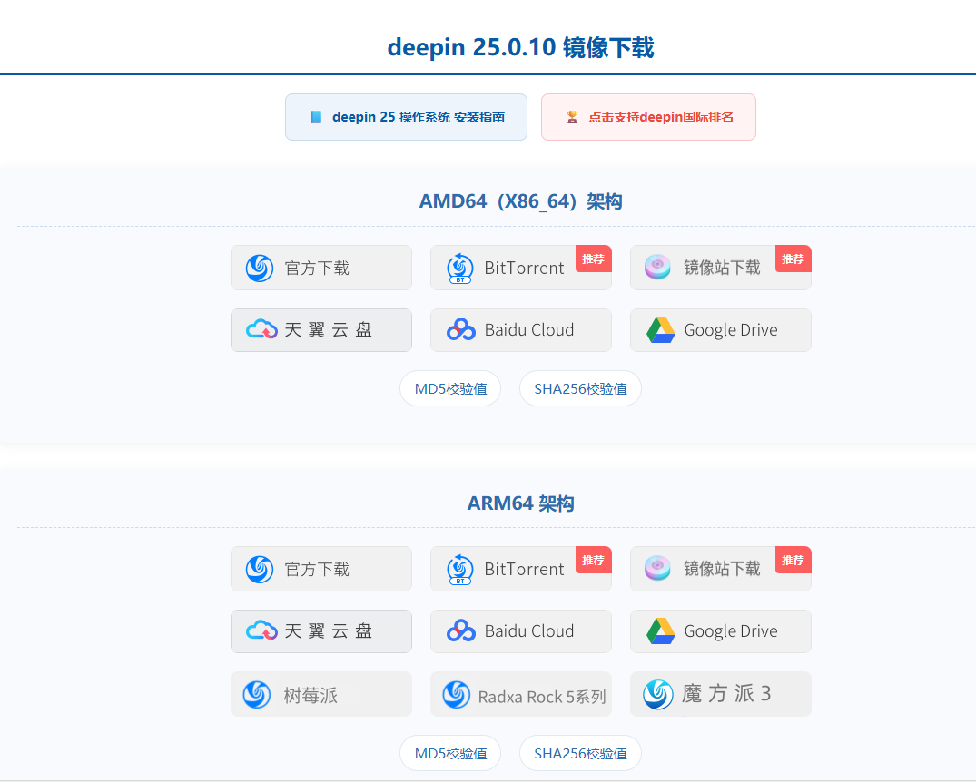Open the Radxa Rock 5系列 download
Viewport: 976px width, 782px height.
tap(521, 694)
